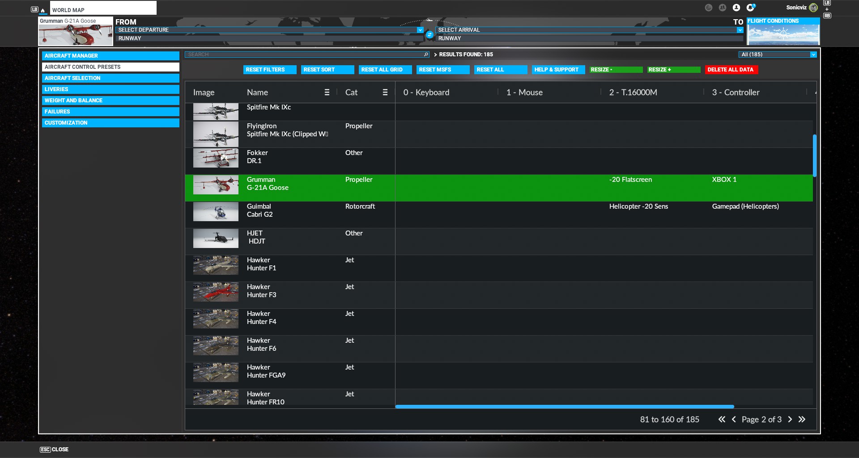
Task: Switch to the Liveries section
Action: click(111, 89)
